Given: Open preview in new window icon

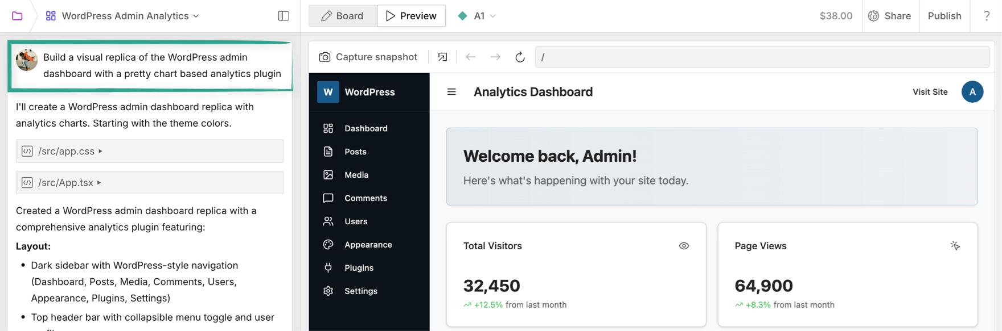Looking at the screenshot, I should pyautogui.click(x=442, y=57).
